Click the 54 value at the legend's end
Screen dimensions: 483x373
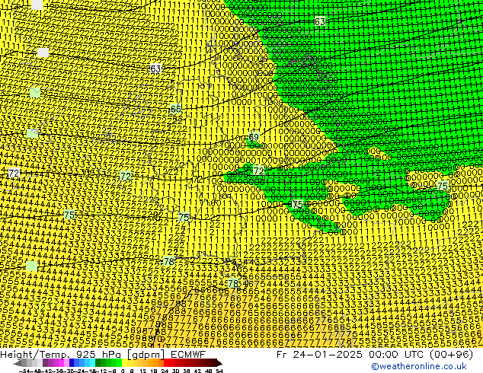tap(219, 371)
